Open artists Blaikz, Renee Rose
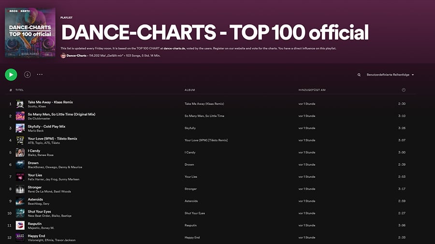Screen dimensions: 435x244 (41, 155)
